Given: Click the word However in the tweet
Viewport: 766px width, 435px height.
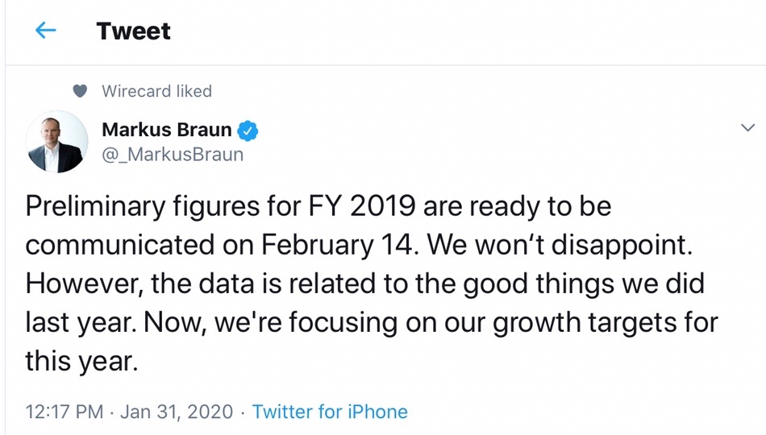Looking at the screenshot, I should click(77, 284).
